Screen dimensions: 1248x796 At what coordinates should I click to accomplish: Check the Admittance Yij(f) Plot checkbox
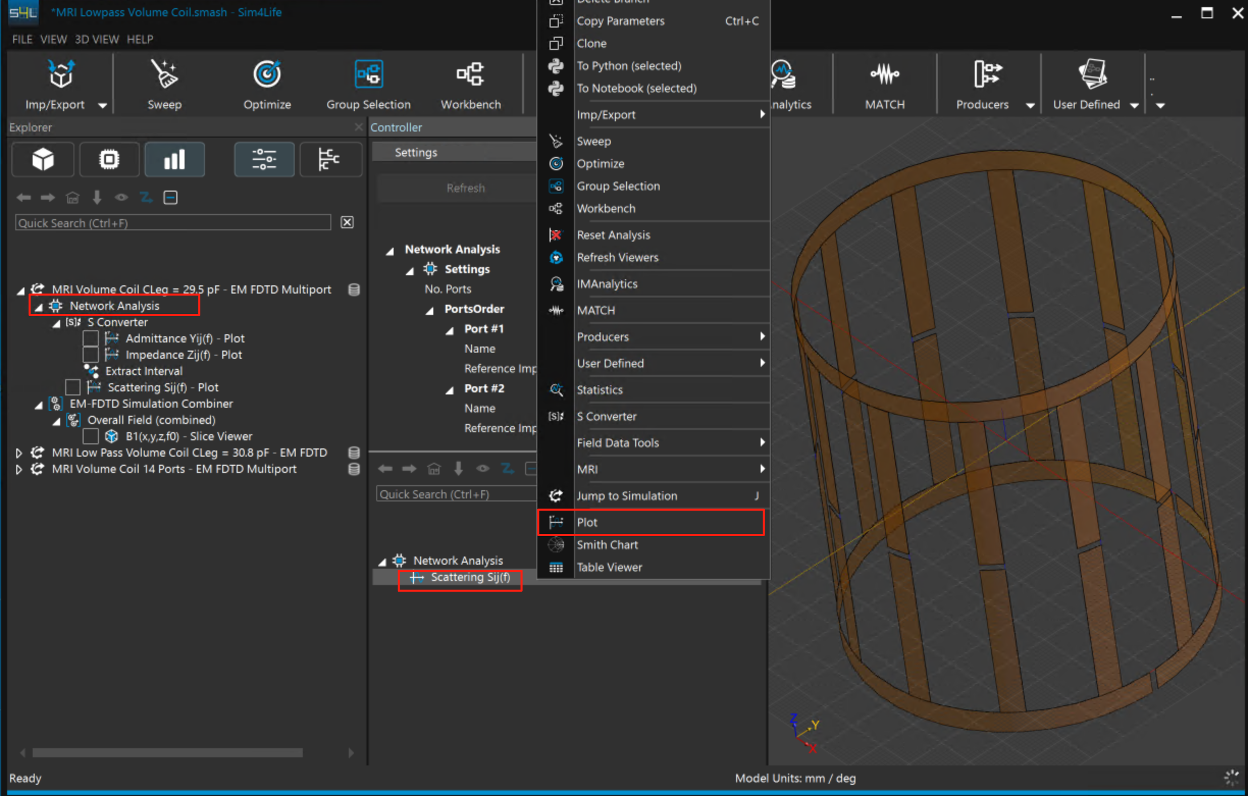point(91,338)
